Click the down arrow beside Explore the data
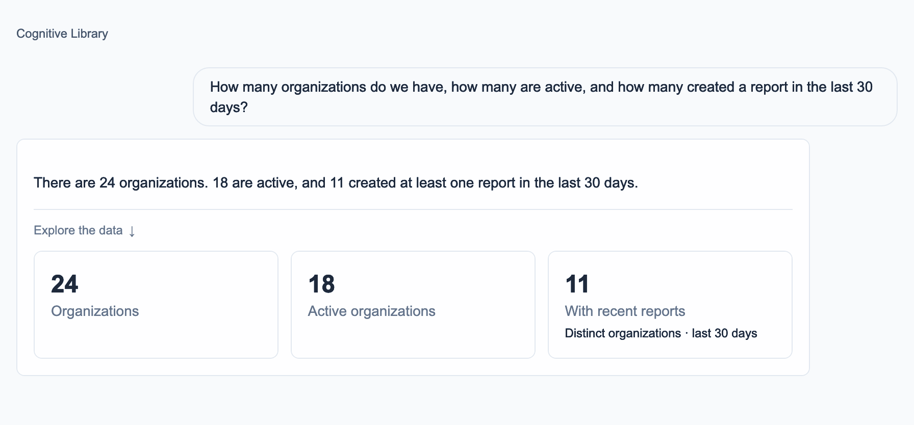The image size is (914, 425). pos(132,231)
